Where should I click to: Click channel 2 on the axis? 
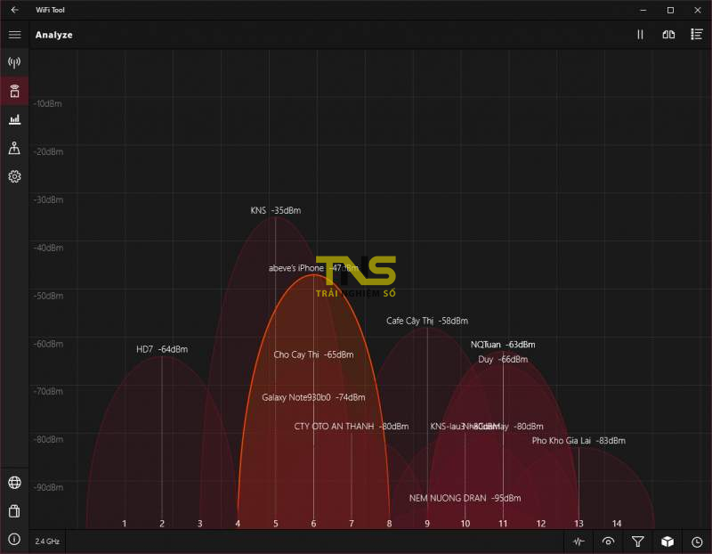(x=162, y=524)
